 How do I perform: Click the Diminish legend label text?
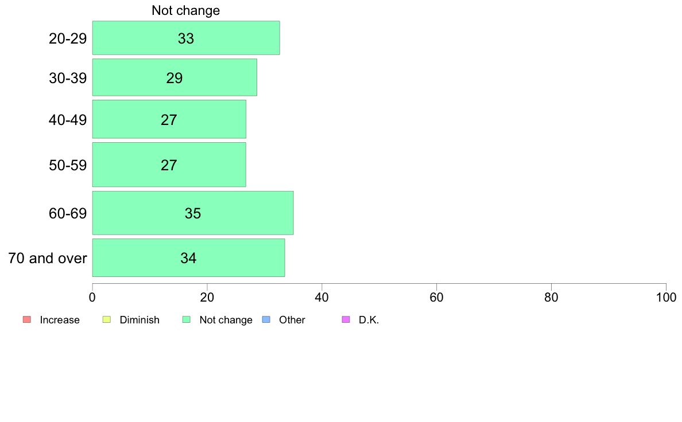[x=139, y=320]
